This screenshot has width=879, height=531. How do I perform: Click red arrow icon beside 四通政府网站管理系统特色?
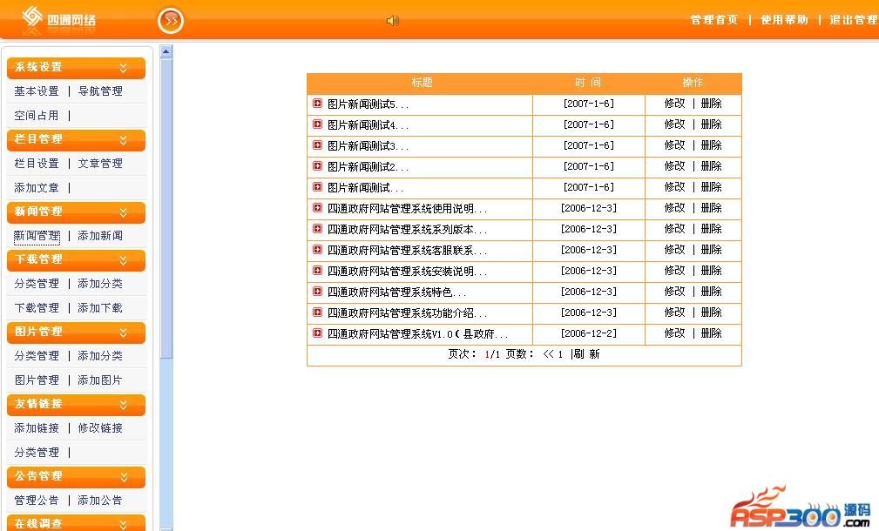pyautogui.click(x=317, y=292)
